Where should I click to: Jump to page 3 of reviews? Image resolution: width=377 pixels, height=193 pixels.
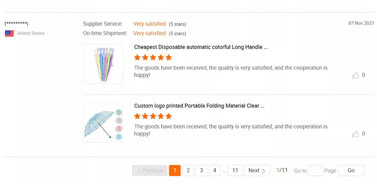[x=201, y=170]
